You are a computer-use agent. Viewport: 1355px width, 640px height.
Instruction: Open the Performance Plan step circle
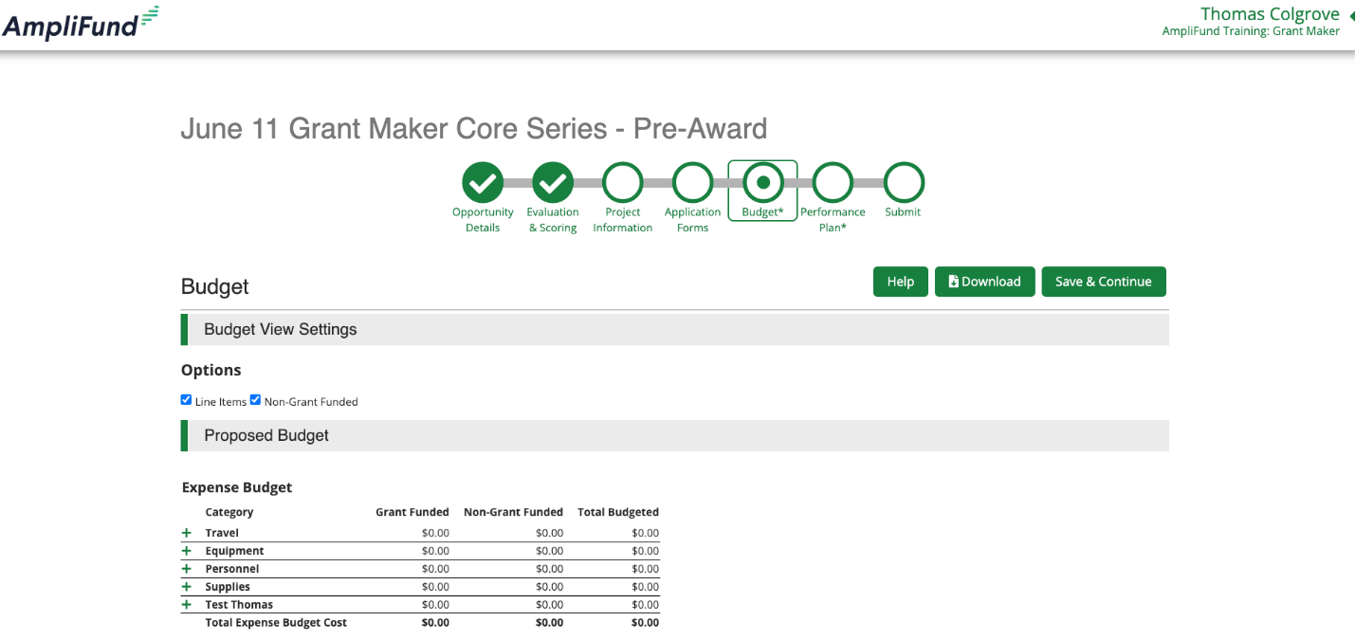click(x=833, y=182)
